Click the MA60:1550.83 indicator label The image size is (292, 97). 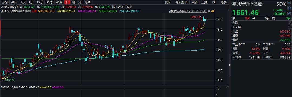108,11
